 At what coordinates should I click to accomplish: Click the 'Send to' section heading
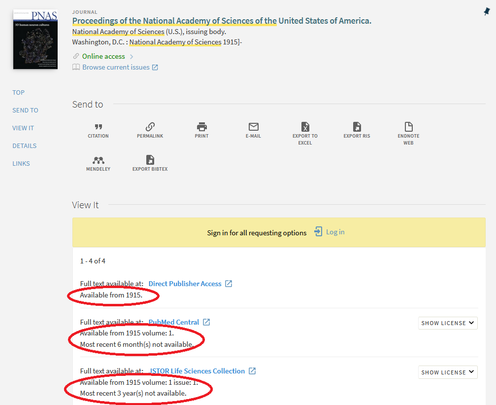click(x=88, y=104)
